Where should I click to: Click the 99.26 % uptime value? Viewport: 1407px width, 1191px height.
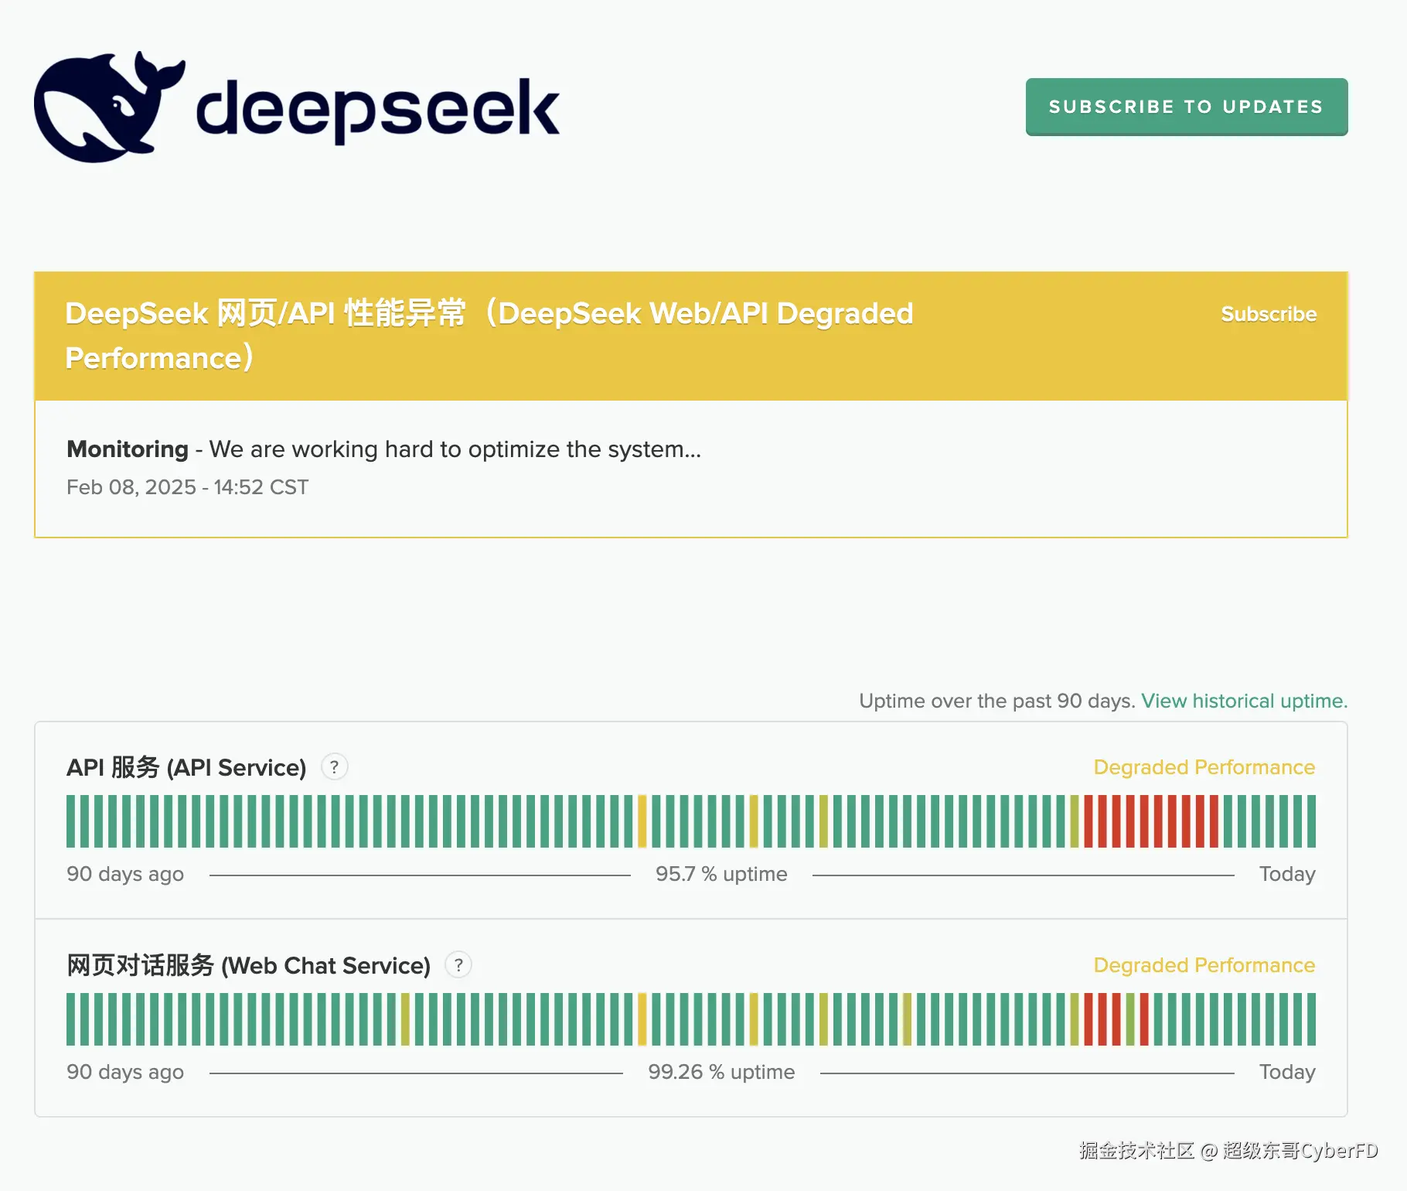tap(721, 1072)
